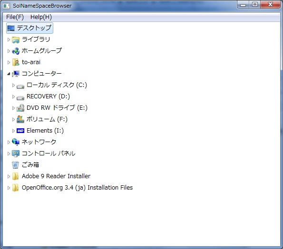This screenshot has width=283, height=249.
Task: Select the Libraries folder icon
Action: 16,39
